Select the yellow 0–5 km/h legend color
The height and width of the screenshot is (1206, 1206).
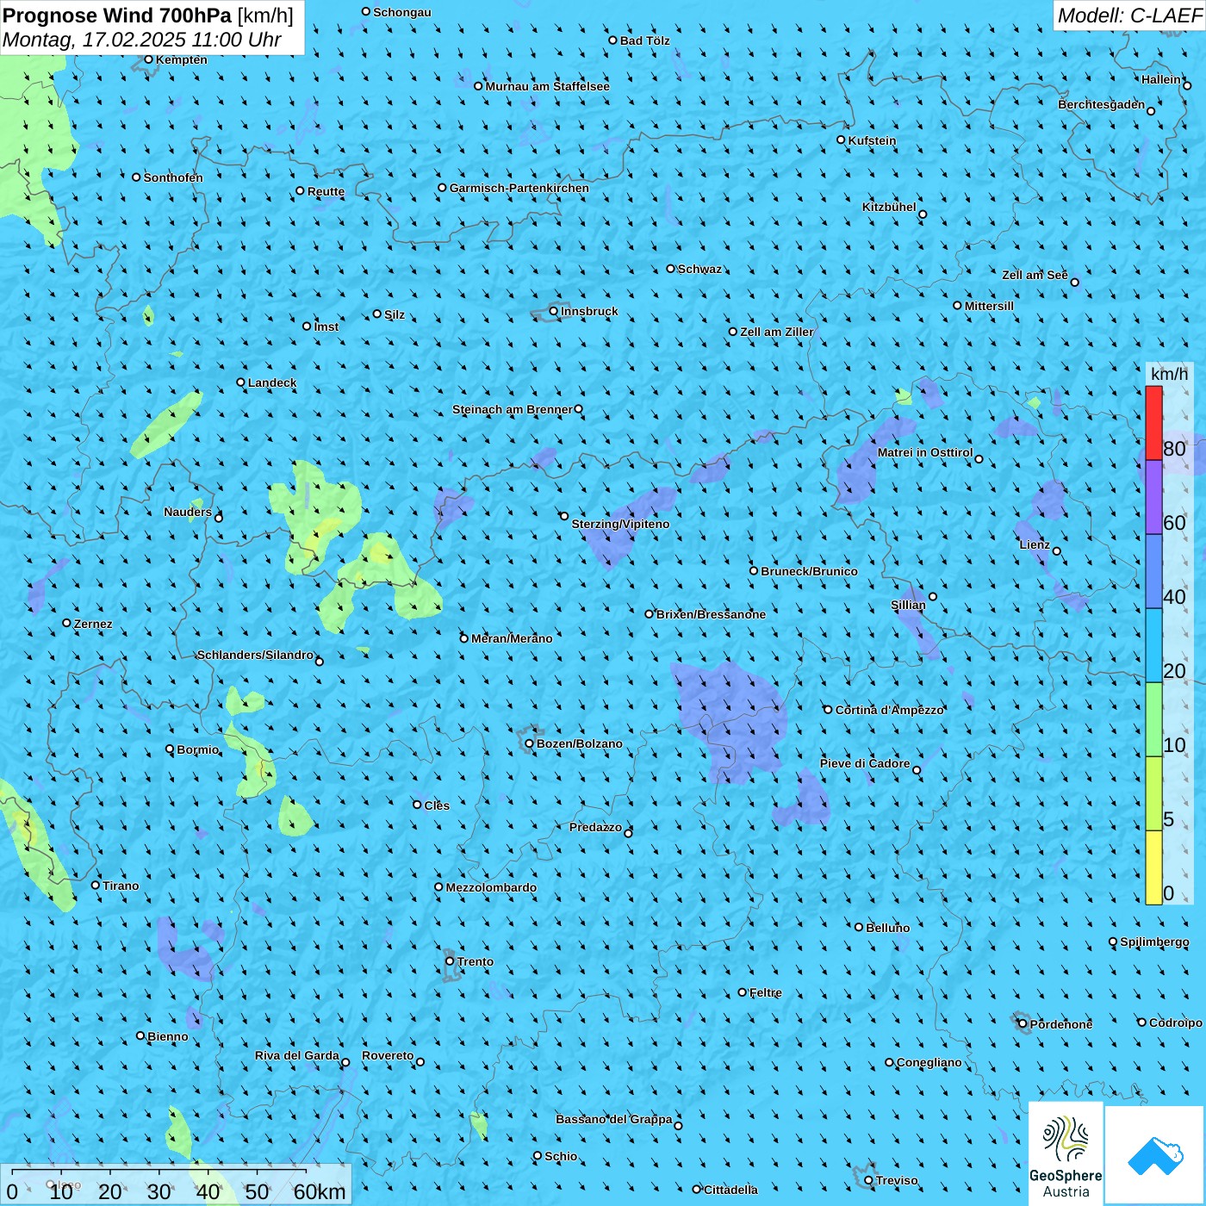coord(1153,867)
